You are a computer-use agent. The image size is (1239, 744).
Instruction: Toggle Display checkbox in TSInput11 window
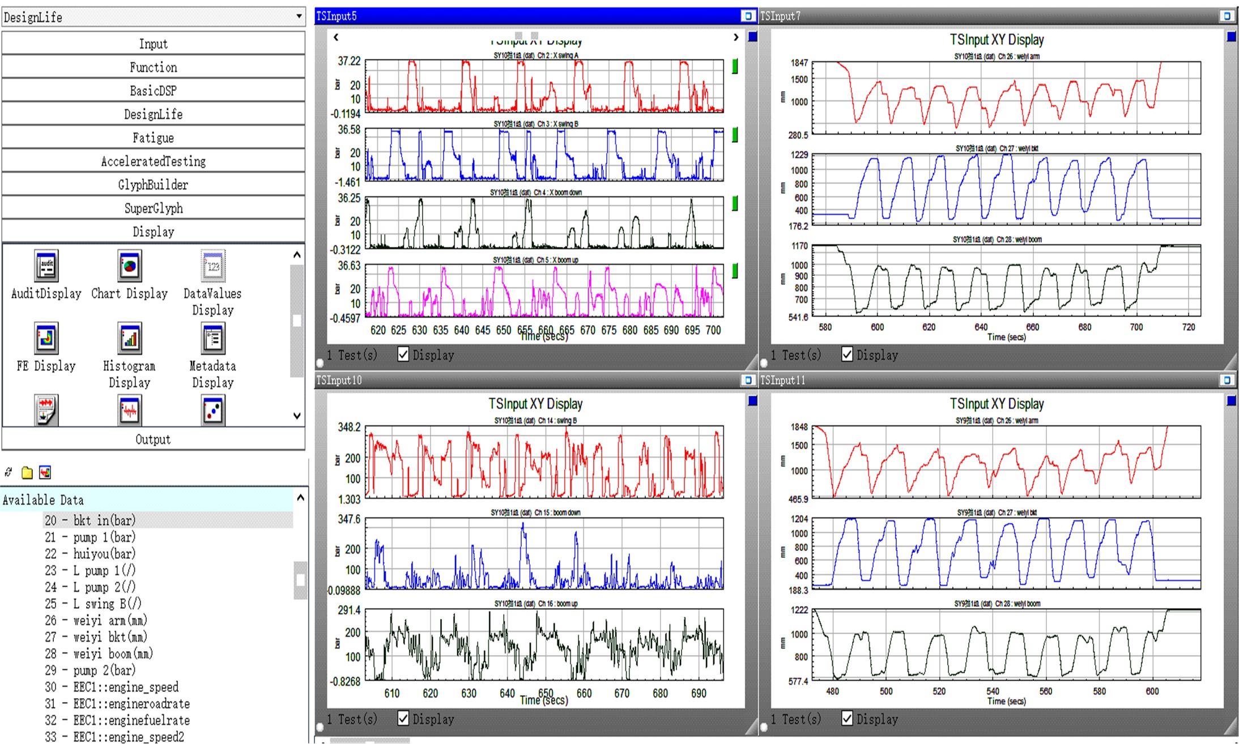tap(847, 719)
